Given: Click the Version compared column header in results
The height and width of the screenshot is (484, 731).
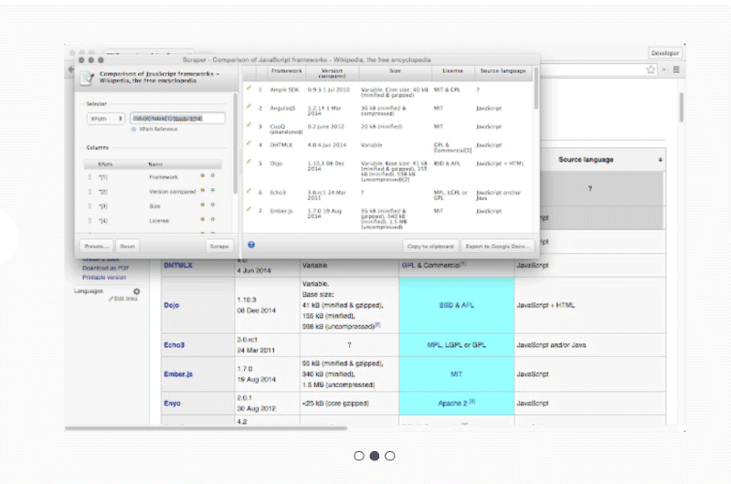Looking at the screenshot, I should (x=332, y=73).
